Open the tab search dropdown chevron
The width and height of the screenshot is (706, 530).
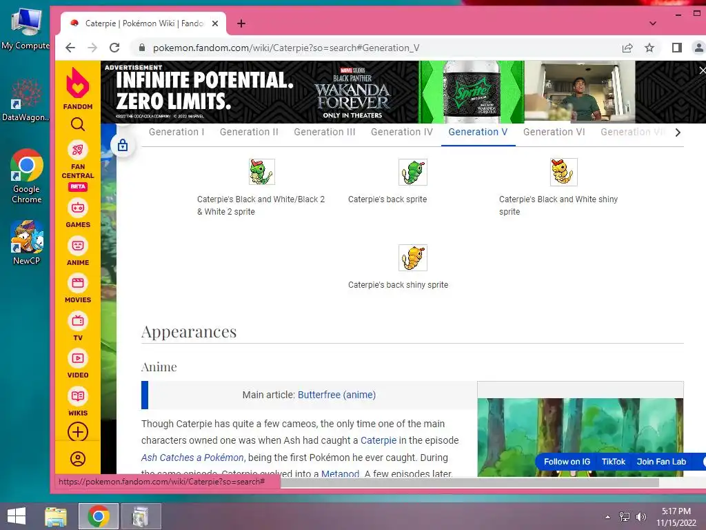point(652,23)
